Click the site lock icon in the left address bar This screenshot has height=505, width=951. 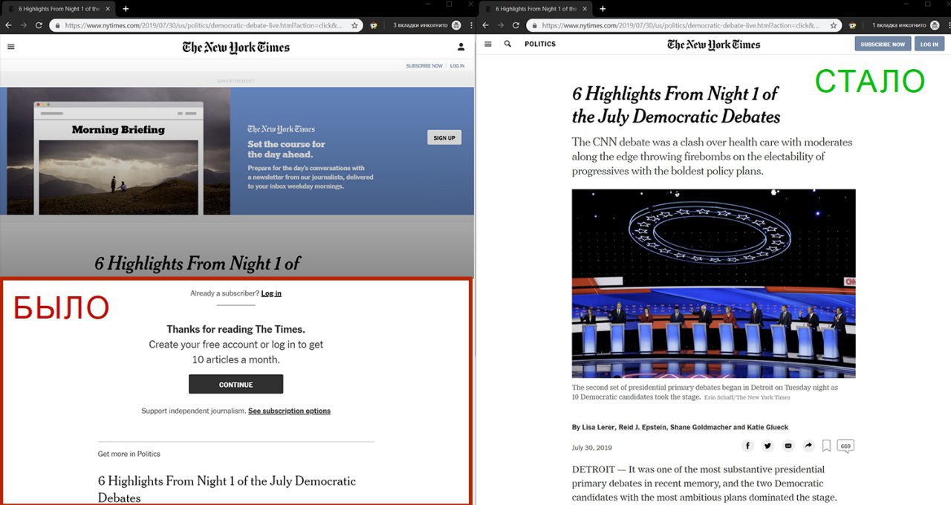(58, 25)
